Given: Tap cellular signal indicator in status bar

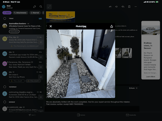Looking at the screenshot, I should coord(145,2).
